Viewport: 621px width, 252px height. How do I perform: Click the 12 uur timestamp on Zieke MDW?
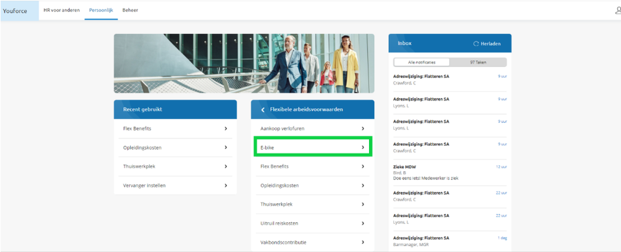point(501,167)
